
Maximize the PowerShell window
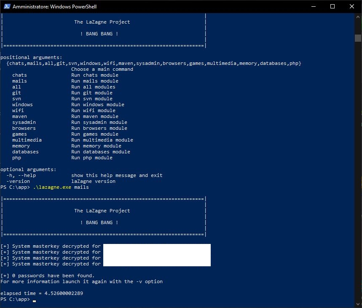332,6
